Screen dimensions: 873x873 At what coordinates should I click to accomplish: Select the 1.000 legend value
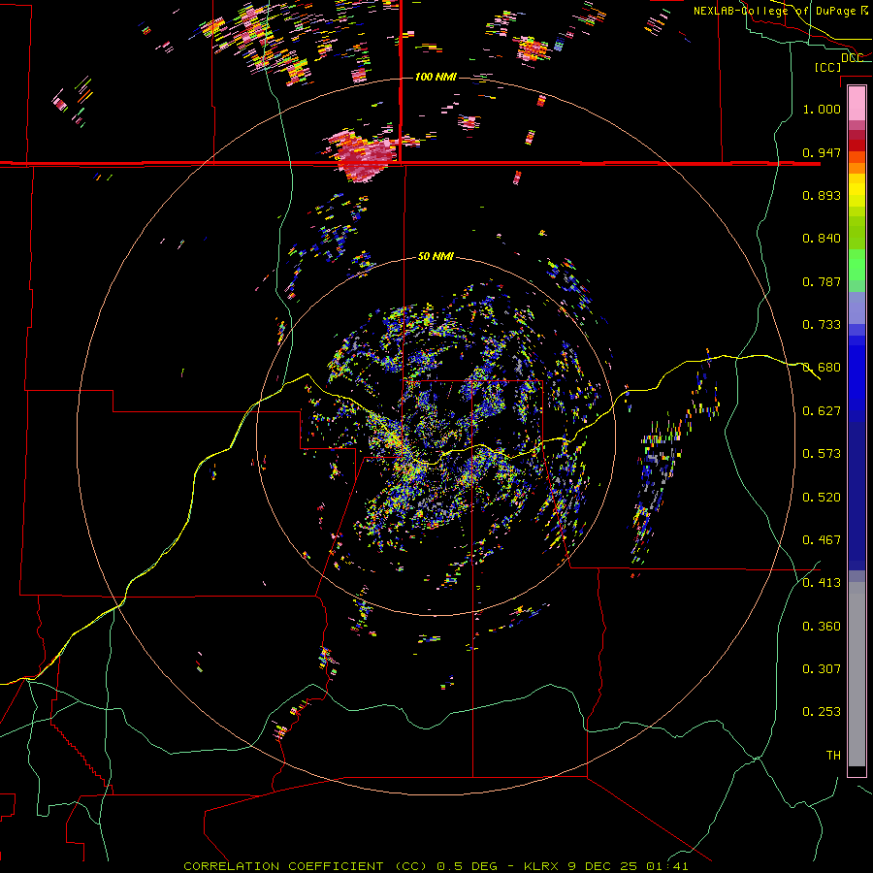click(x=822, y=109)
